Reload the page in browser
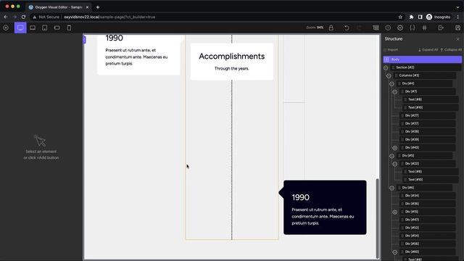 coord(23,17)
